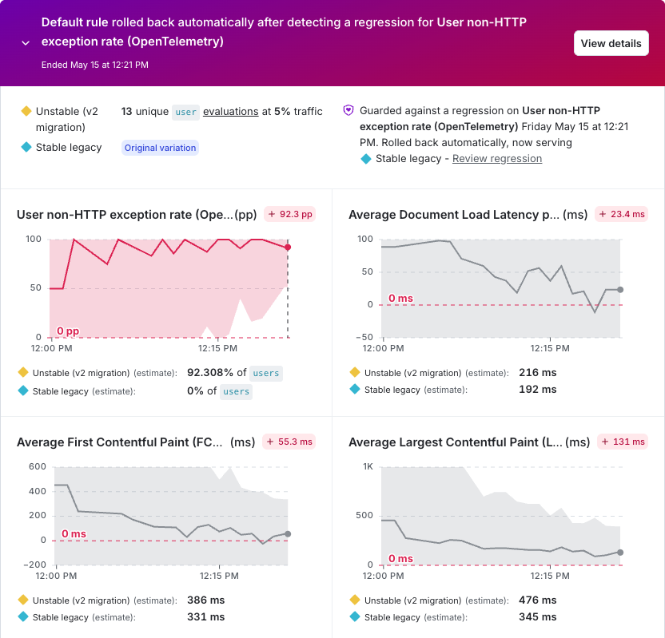Follow the Review regression link

497,158
